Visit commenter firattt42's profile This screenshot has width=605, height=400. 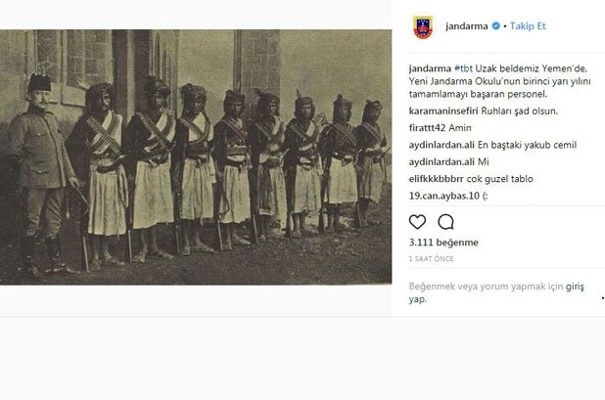(x=427, y=128)
